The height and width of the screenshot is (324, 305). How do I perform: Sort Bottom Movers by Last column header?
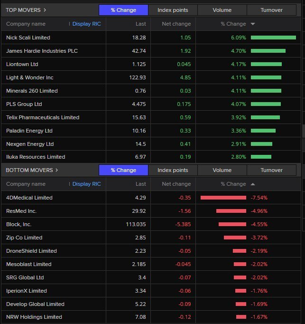click(141, 184)
